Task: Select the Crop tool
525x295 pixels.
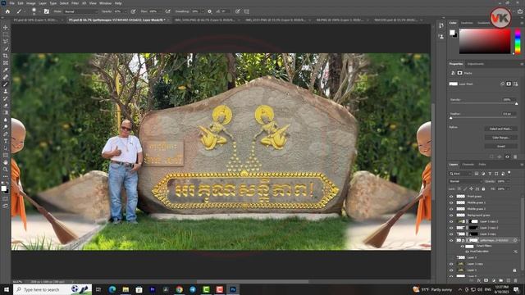Action: tap(6, 56)
